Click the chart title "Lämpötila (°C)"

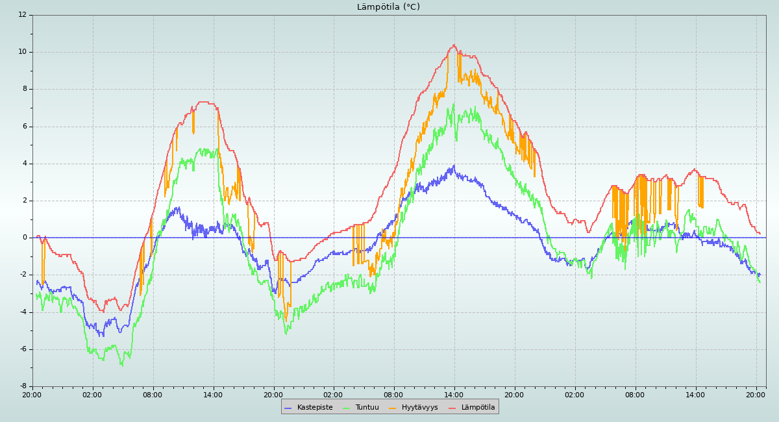click(388, 7)
